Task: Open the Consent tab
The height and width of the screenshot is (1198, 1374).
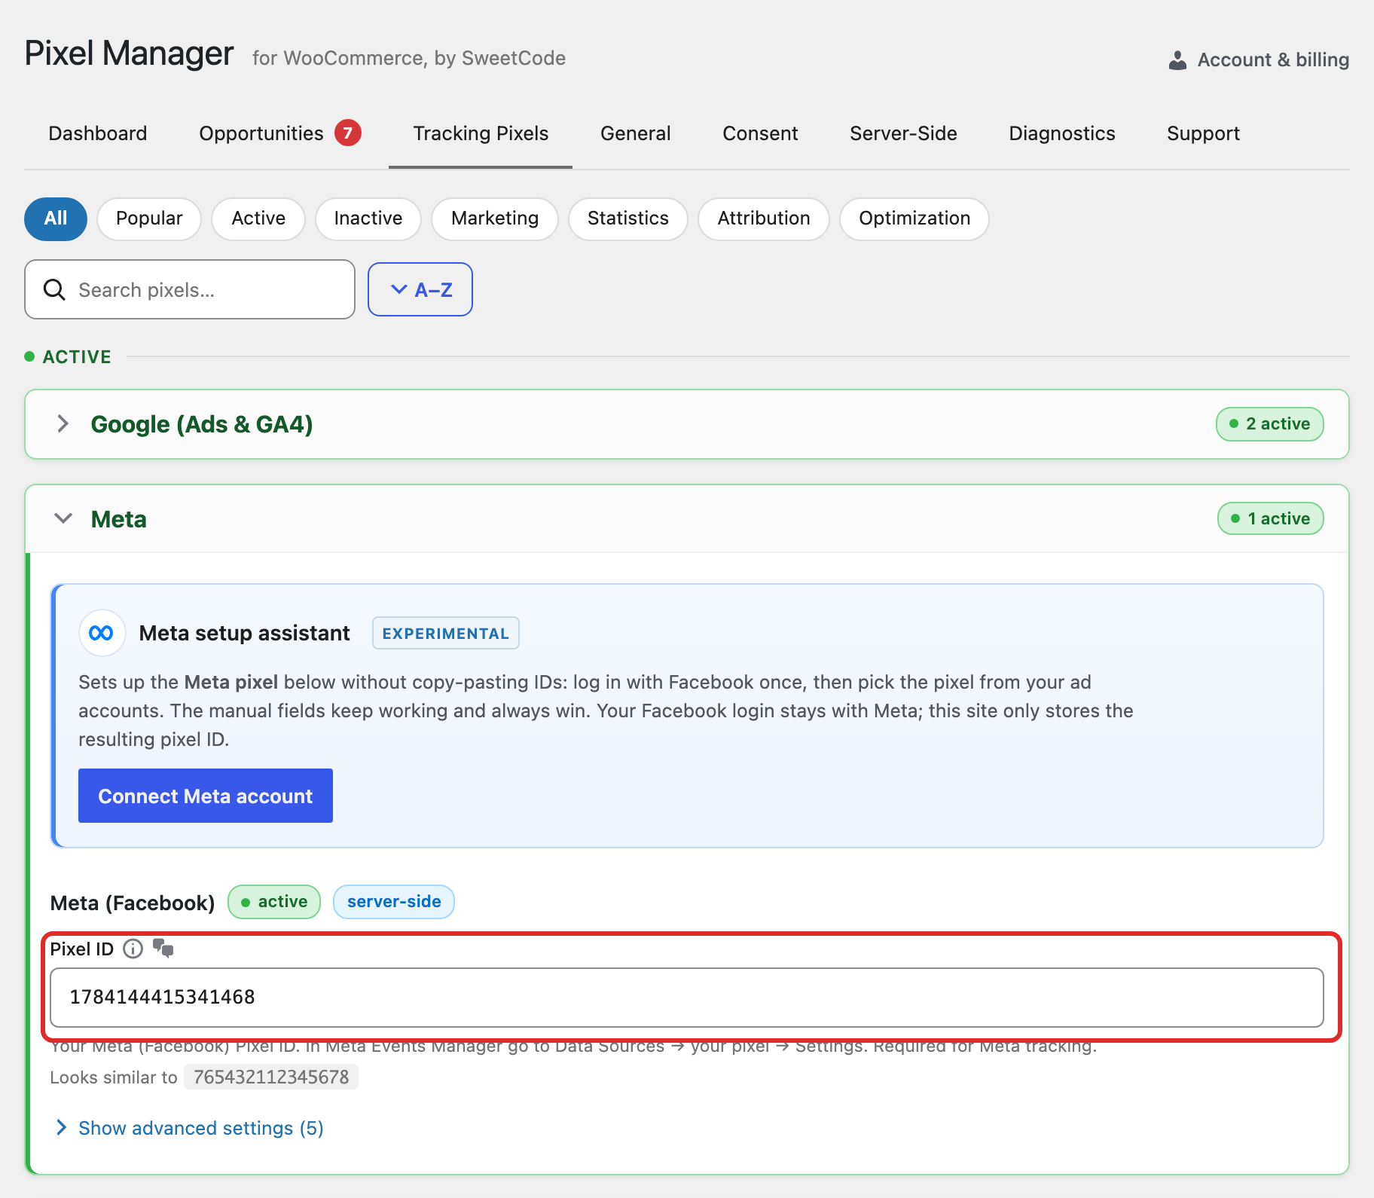Action: 760,133
